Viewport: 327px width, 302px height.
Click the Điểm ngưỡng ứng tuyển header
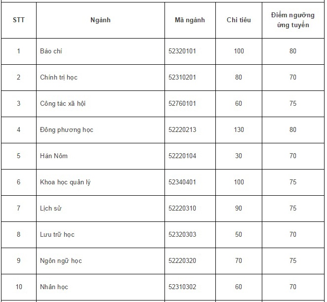pos(293,20)
